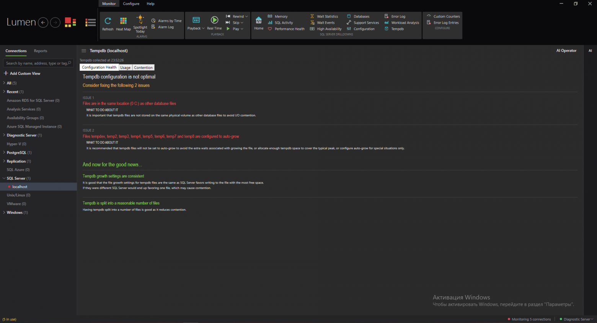This screenshot has height=323, width=597.
Task: Open Wait Statistics drilldown
Action: tap(324, 16)
